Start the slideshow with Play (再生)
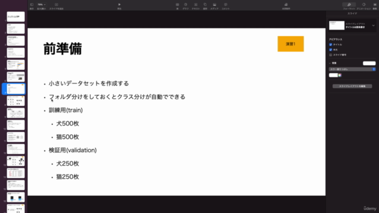379x213 pixels. (119, 5)
